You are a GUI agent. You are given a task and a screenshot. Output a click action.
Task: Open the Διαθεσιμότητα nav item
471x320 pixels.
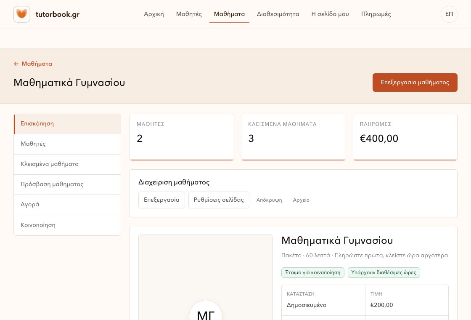pos(278,14)
